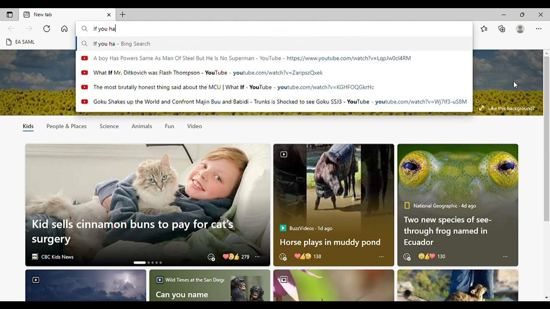This screenshot has height=309, width=550.
Task: Open 'Horse plays in muddy pond' video
Action: click(x=330, y=242)
